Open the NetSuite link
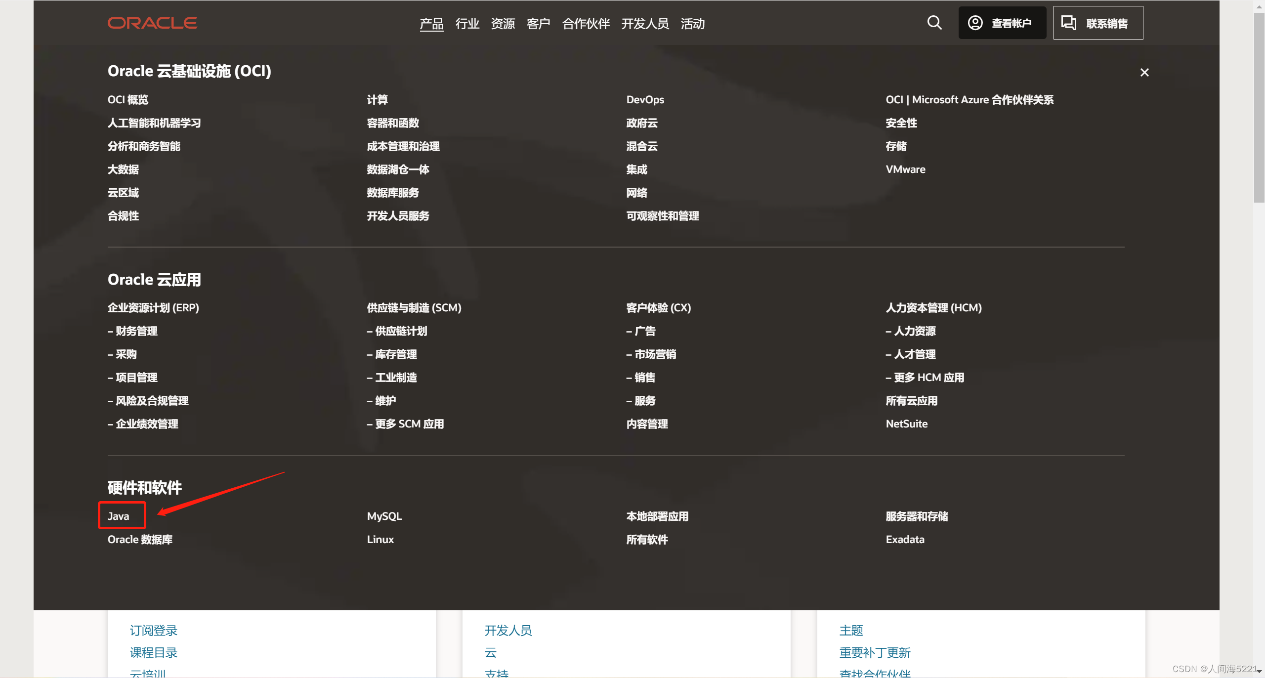 (x=906, y=424)
